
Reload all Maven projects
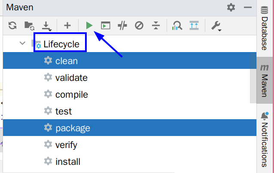(12, 25)
